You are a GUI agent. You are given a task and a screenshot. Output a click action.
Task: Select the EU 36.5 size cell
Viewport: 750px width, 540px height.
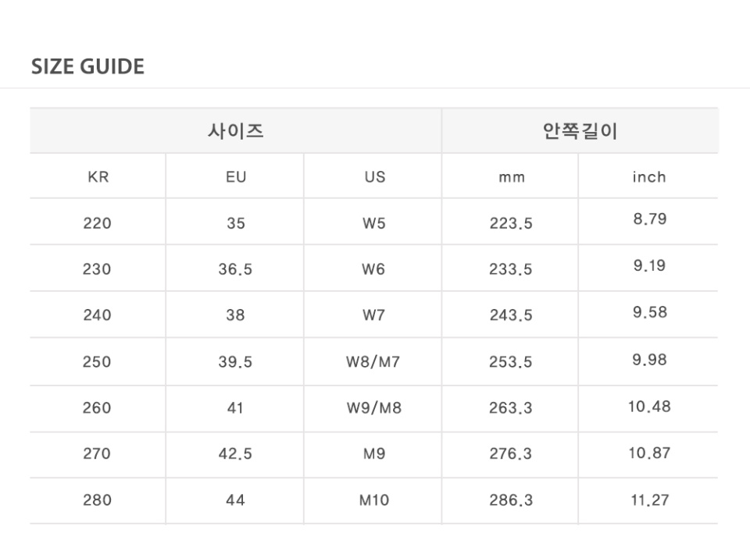click(235, 269)
